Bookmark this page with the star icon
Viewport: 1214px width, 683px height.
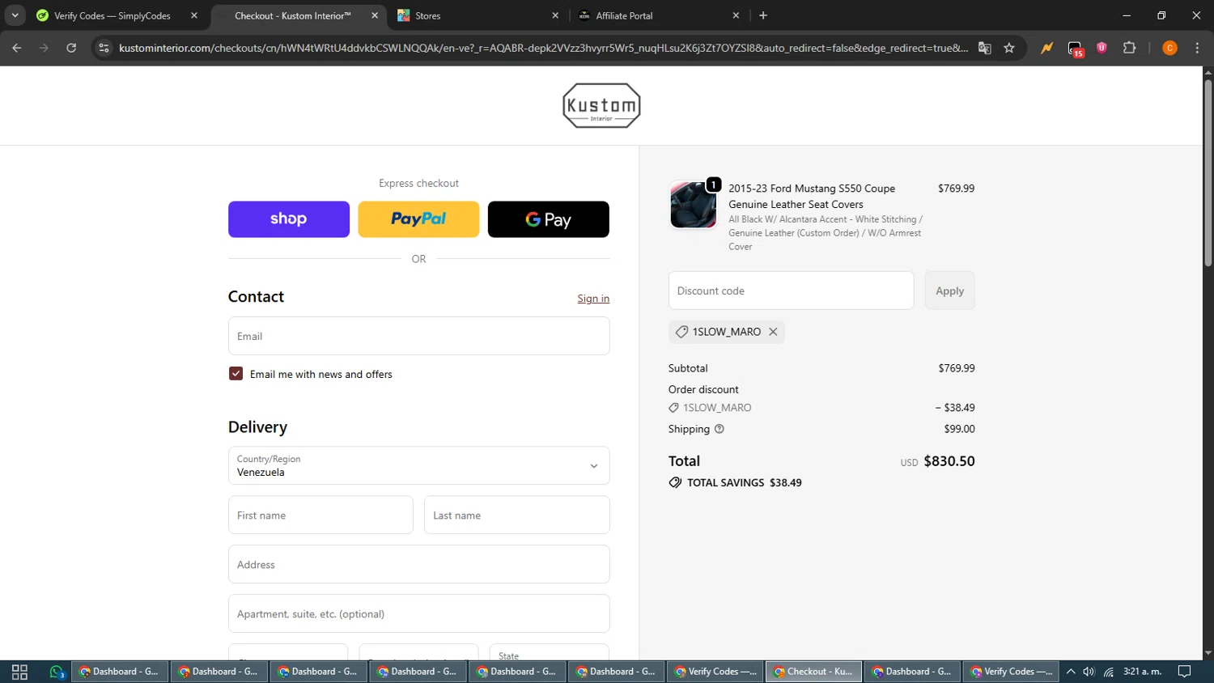click(x=1009, y=48)
